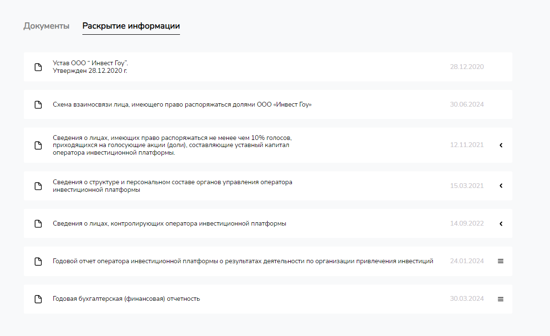Expand the 10% голосов shareholders entry chevron
The height and width of the screenshot is (336, 550).
point(501,145)
